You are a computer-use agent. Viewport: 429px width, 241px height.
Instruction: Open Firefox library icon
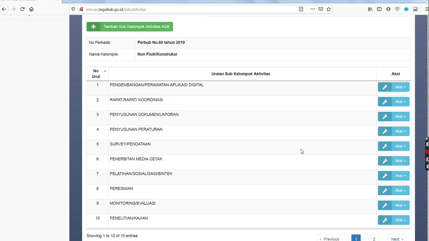click(370, 9)
